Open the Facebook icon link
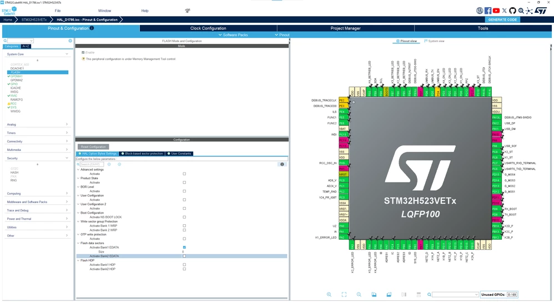554x303 pixels. pos(488,11)
